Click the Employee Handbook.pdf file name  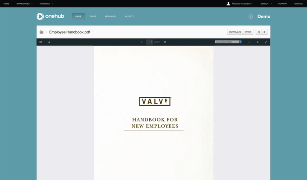pos(70,32)
